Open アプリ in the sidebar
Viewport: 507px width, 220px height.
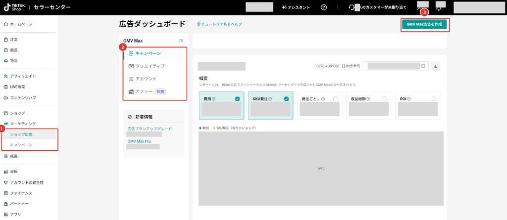[x=12, y=214]
